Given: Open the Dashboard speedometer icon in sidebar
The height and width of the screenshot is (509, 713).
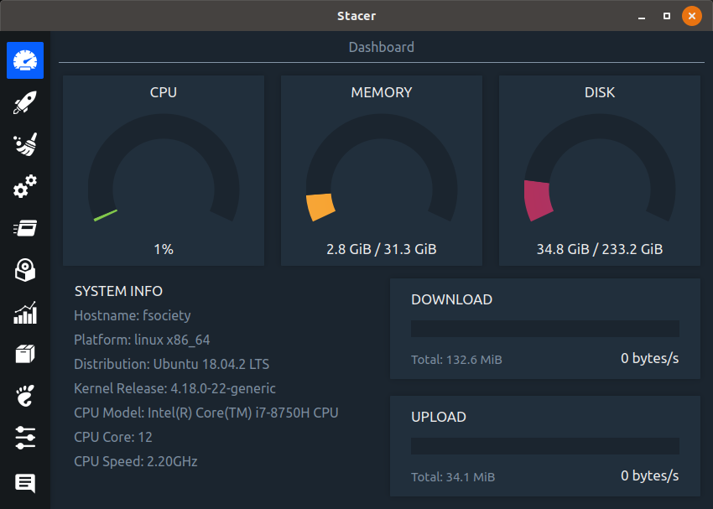Looking at the screenshot, I should pos(25,60).
